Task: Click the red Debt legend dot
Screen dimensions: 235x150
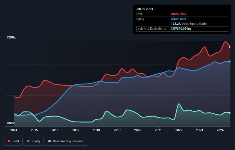Action: point(9,141)
